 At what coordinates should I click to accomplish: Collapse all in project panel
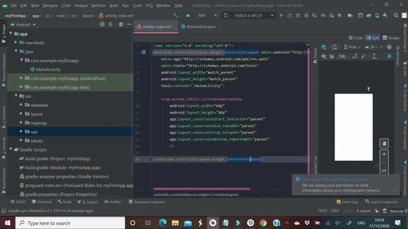pyautogui.click(x=110, y=24)
